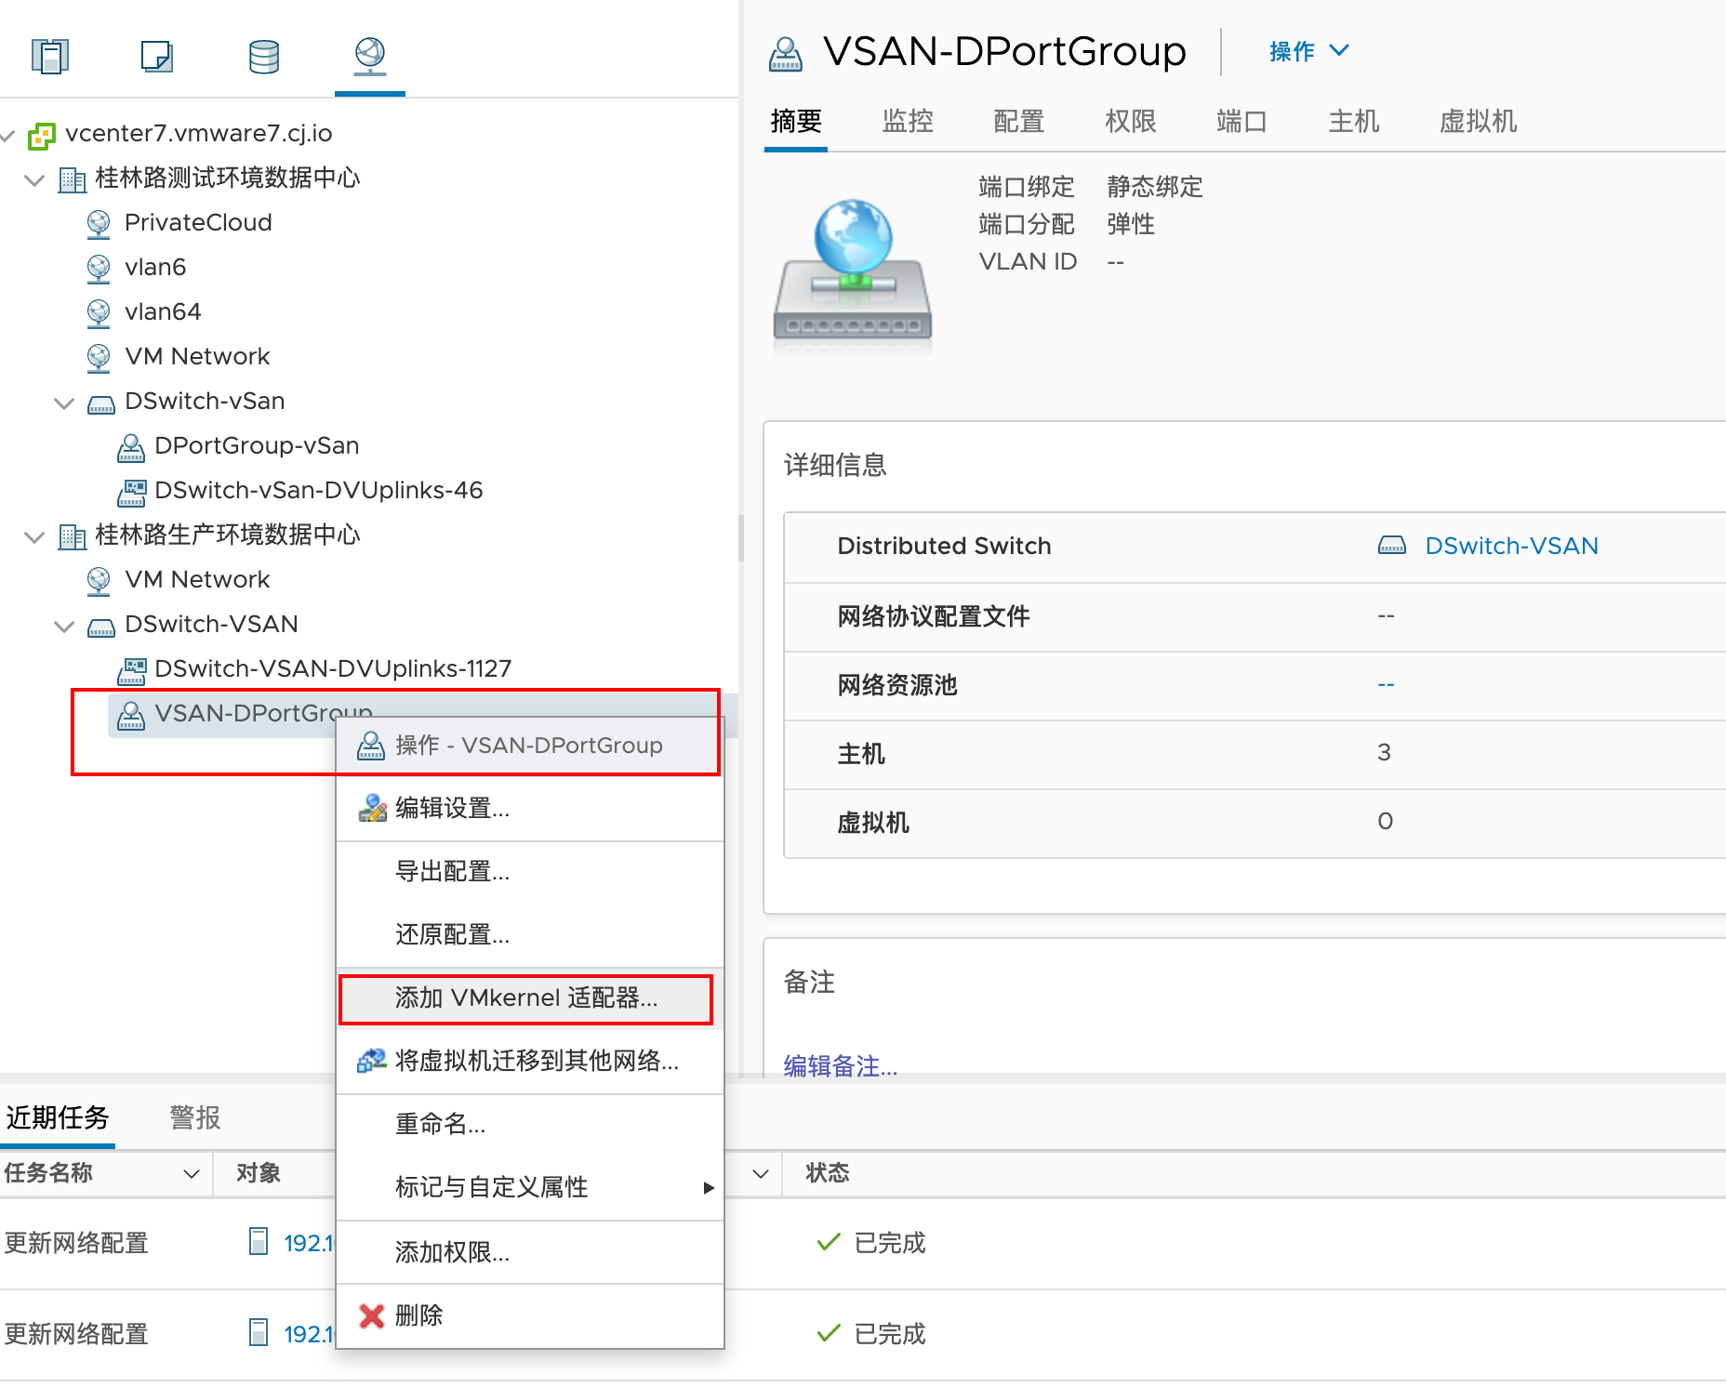Screen dimensions: 1726x1400
Task: Open the column dropdown left of 状态
Action: click(761, 1173)
